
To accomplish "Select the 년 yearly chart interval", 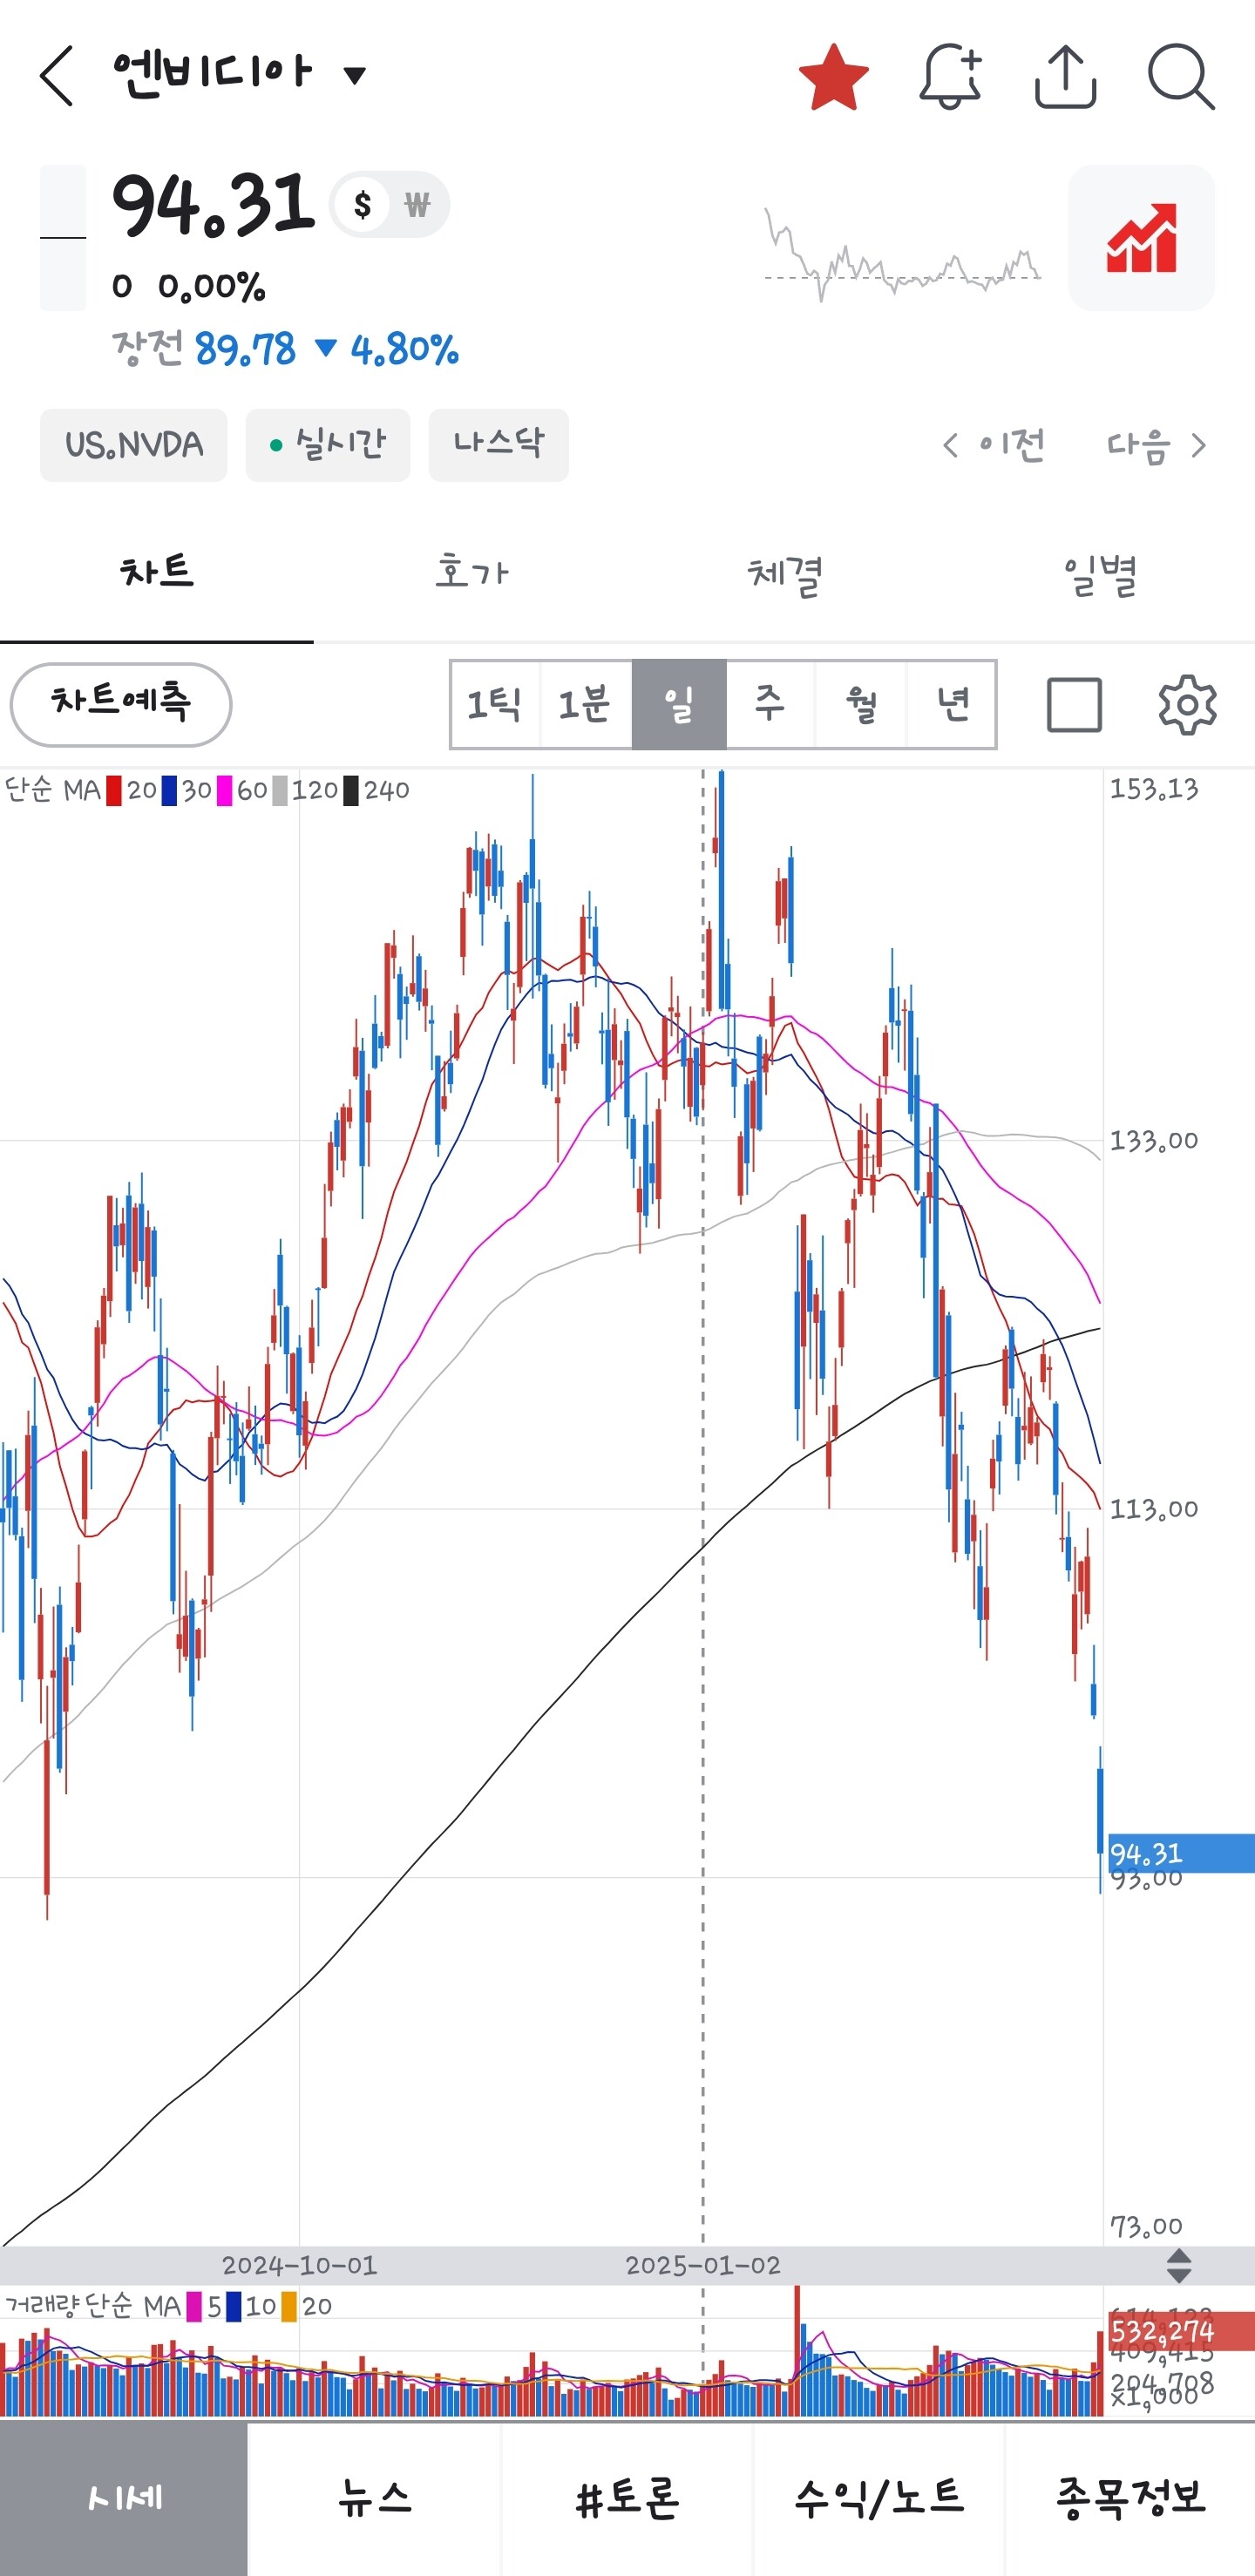I will (952, 704).
